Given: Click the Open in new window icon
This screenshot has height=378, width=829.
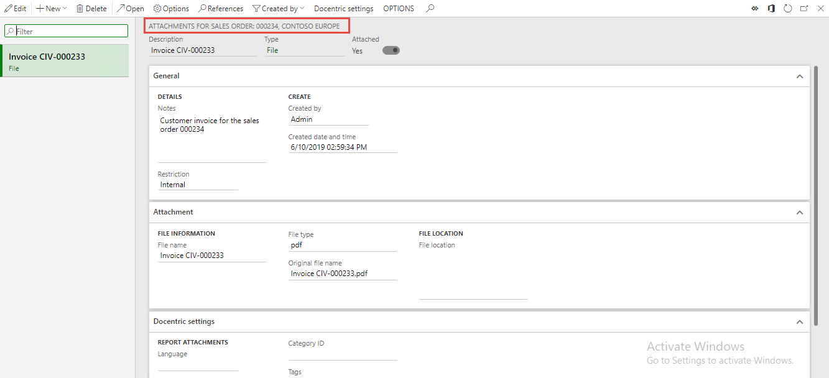Looking at the screenshot, I should 802,8.
